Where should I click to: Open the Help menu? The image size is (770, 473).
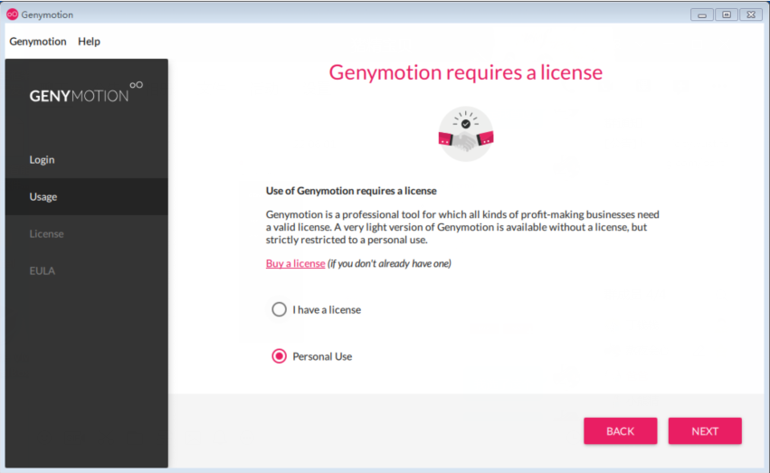coord(89,42)
